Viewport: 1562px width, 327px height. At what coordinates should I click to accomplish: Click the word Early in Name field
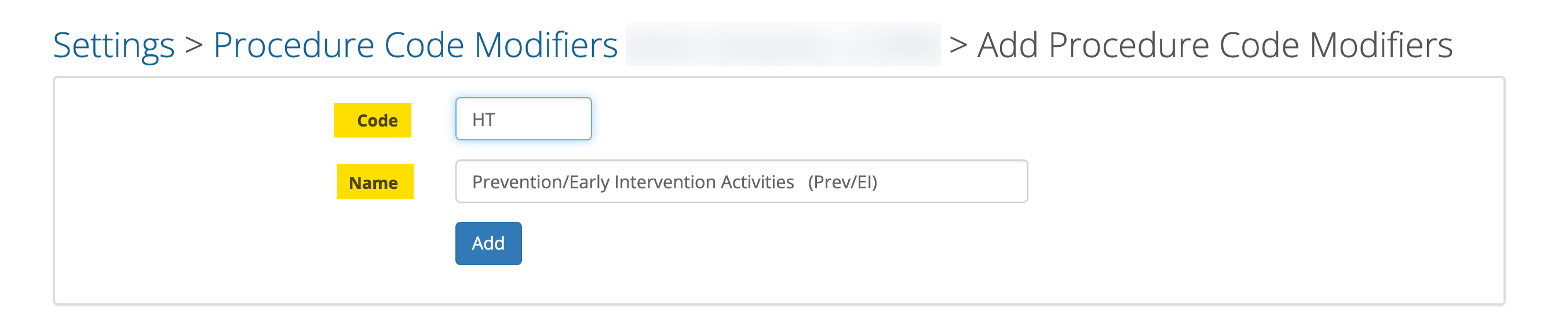(589, 182)
